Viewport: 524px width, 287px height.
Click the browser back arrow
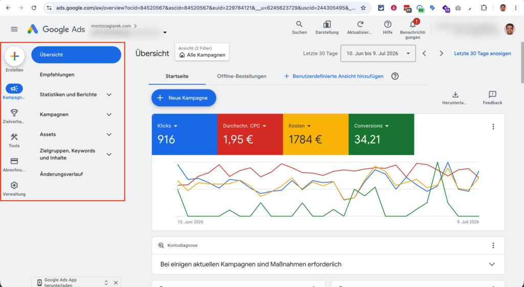(8, 8)
